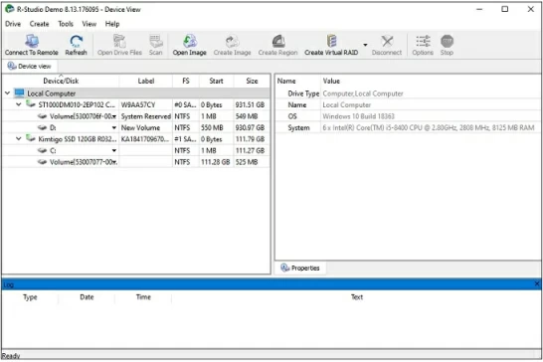This screenshot has width=543, height=362.
Task: Click the Value column header in properties
Action: coord(331,81)
